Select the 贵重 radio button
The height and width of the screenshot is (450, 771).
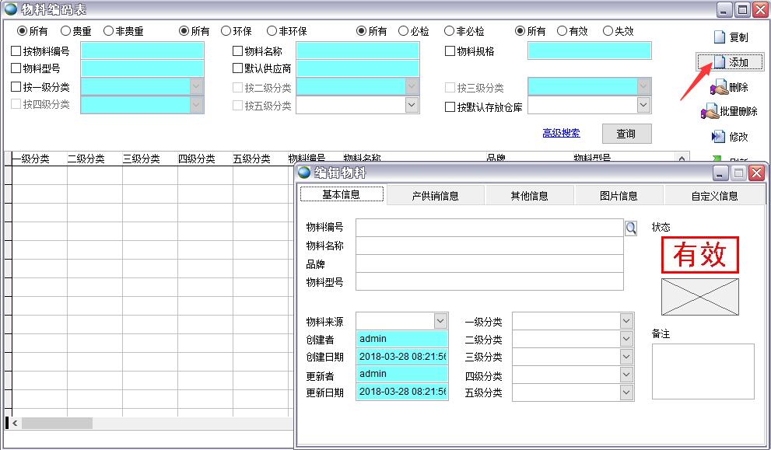pyautogui.click(x=66, y=31)
